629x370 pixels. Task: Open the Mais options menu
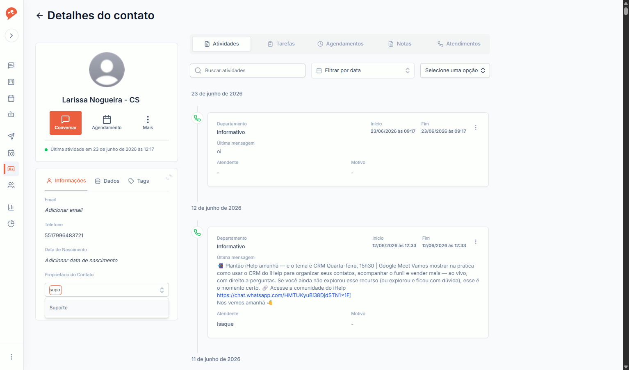[x=148, y=123]
